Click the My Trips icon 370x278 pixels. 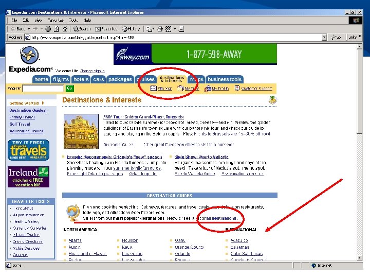tap(180, 88)
